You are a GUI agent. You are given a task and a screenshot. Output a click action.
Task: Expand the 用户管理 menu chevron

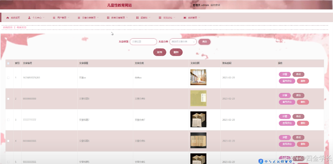point(68,17)
